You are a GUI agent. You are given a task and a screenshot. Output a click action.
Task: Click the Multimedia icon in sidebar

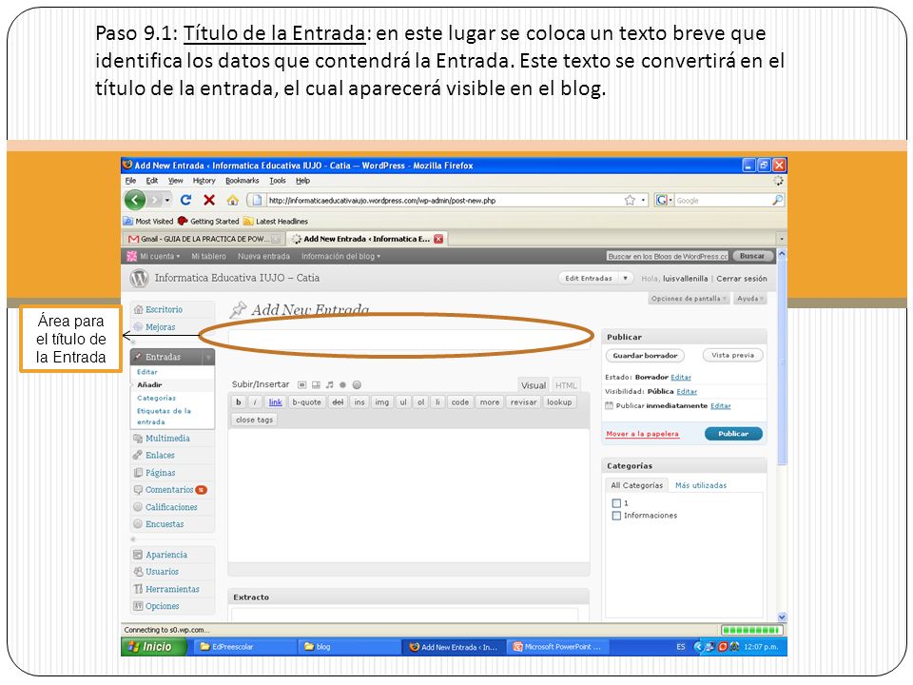138,438
